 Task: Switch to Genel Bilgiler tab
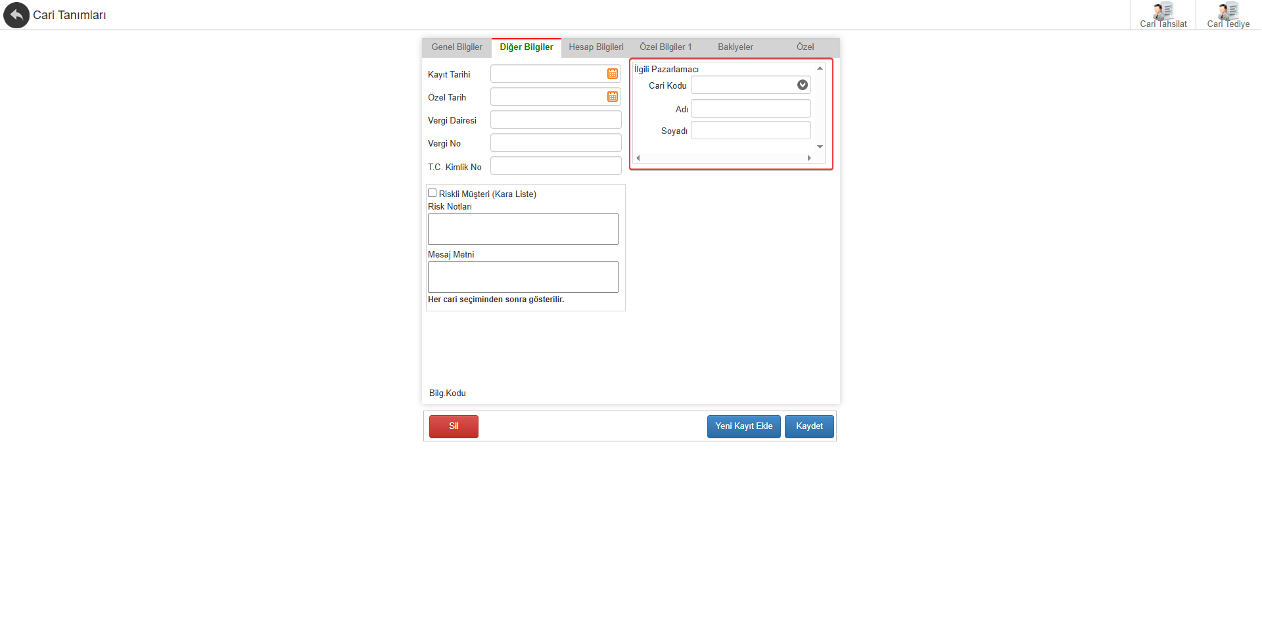click(x=457, y=47)
